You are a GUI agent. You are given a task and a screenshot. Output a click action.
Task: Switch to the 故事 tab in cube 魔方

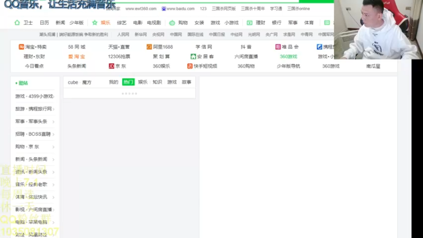tap(187, 82)
